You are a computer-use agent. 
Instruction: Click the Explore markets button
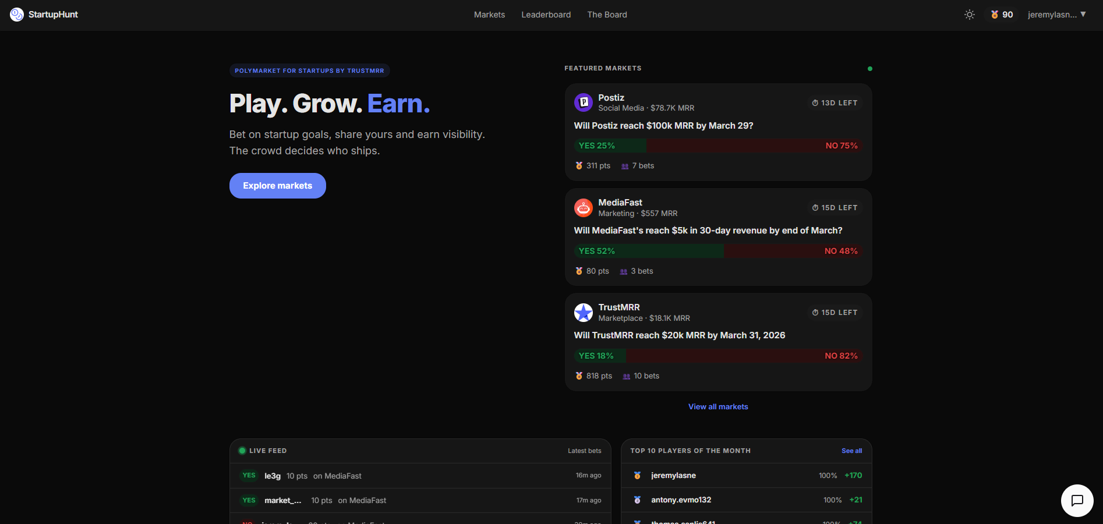tap(277, 185)
